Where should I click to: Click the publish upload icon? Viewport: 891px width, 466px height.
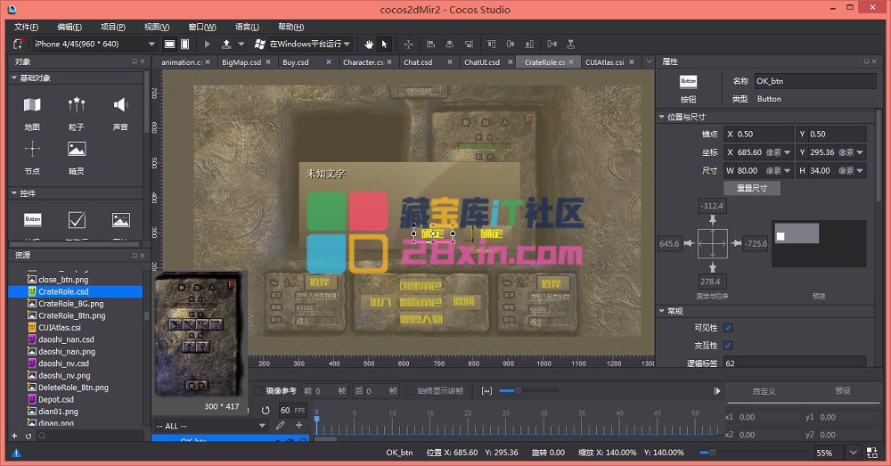[226, 44]
